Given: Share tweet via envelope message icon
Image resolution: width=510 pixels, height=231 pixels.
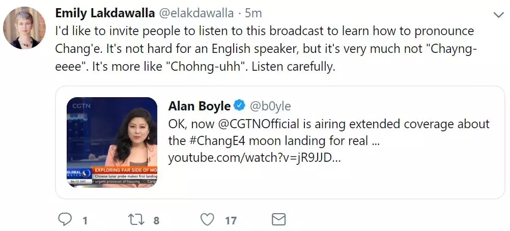Looking at the screenshot, I should 278,219.
